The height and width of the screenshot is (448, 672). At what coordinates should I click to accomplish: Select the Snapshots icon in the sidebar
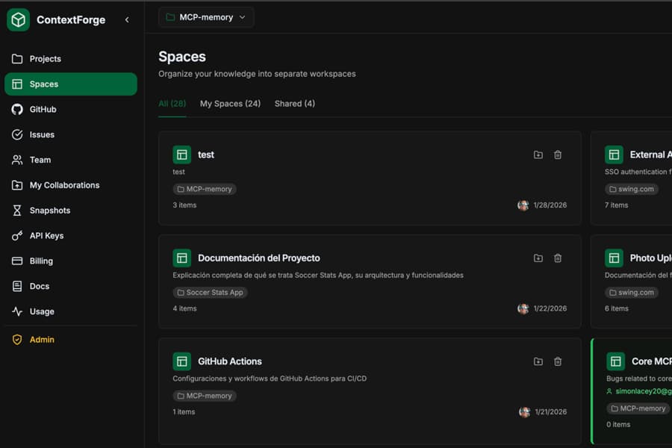point(17,210)
